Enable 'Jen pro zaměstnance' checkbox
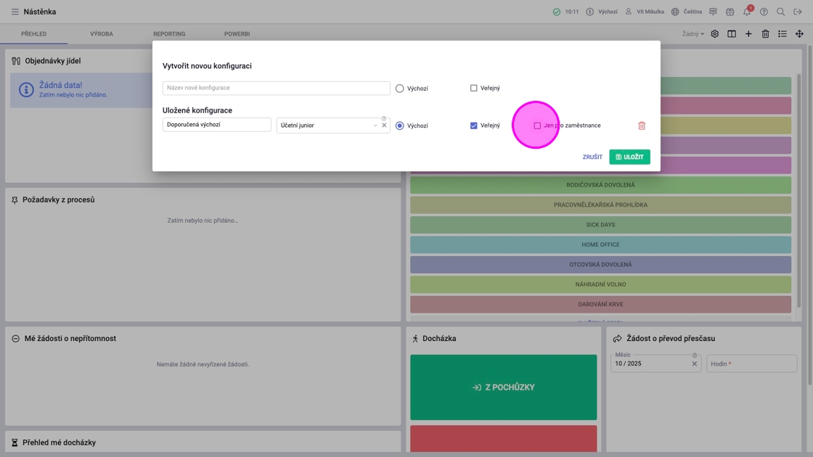This screenshot has width=813, height=457. pyautogui.click(x=537, y=125)
